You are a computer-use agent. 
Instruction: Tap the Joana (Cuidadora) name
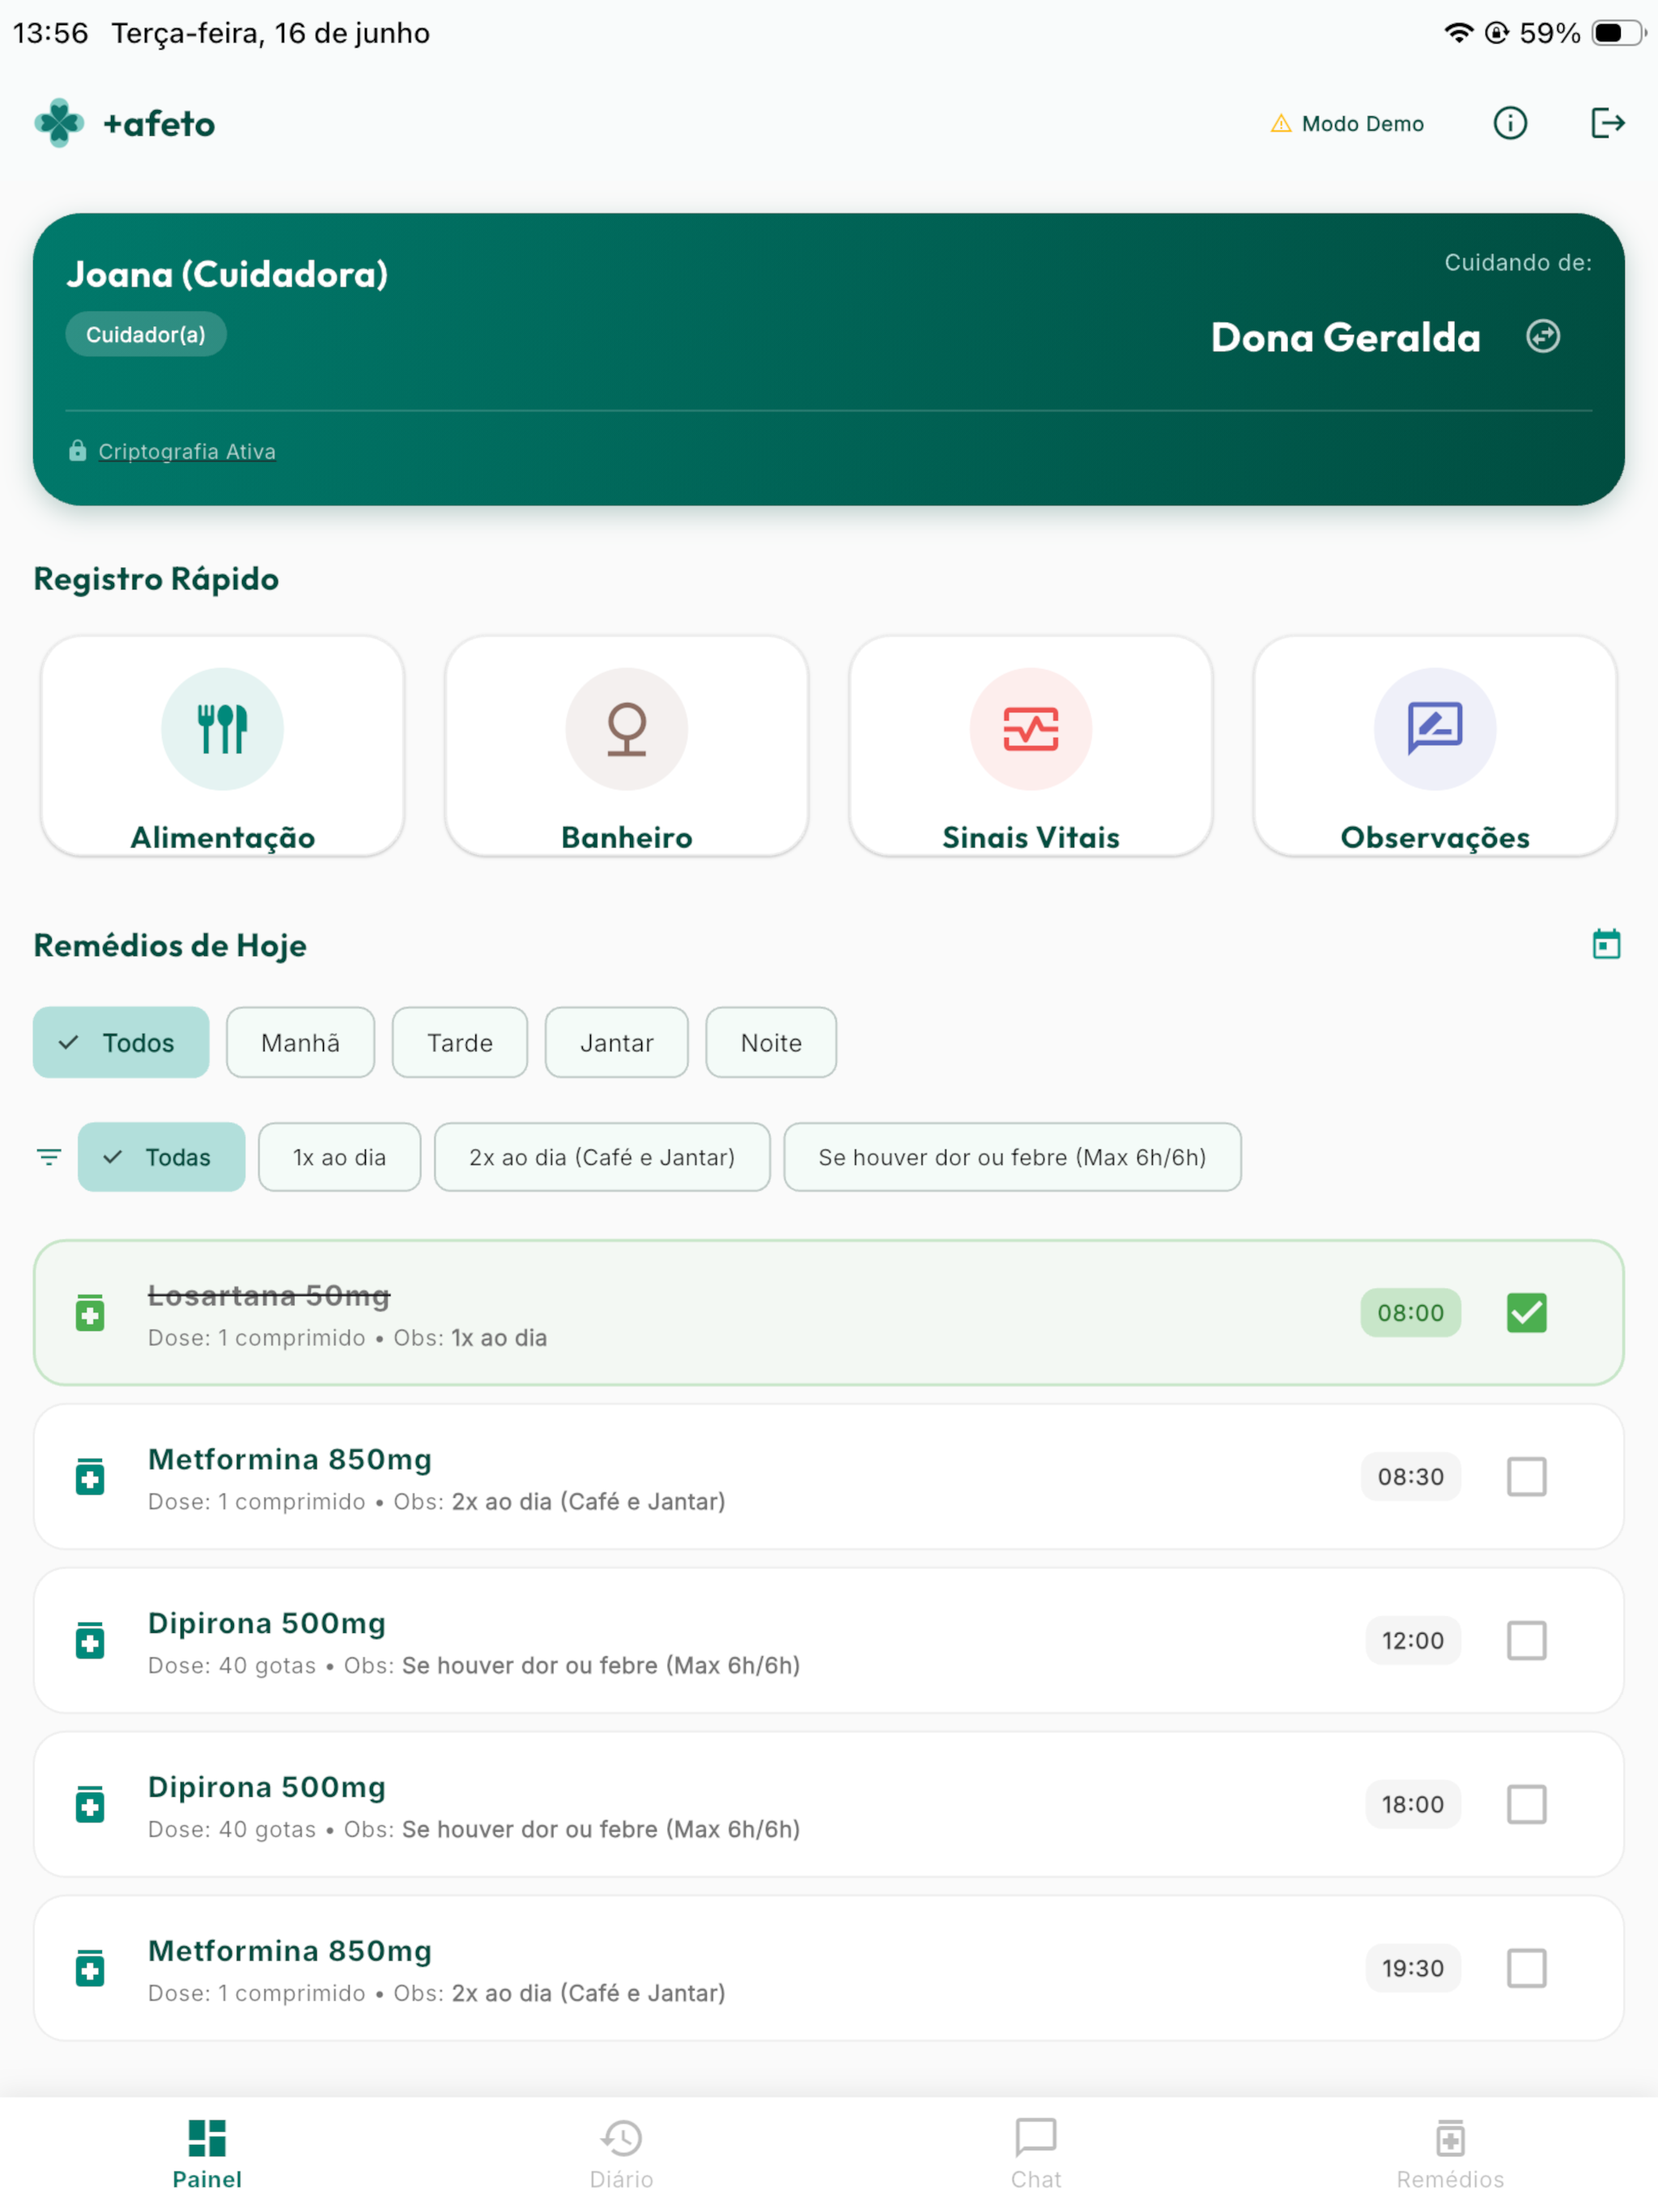227,274
